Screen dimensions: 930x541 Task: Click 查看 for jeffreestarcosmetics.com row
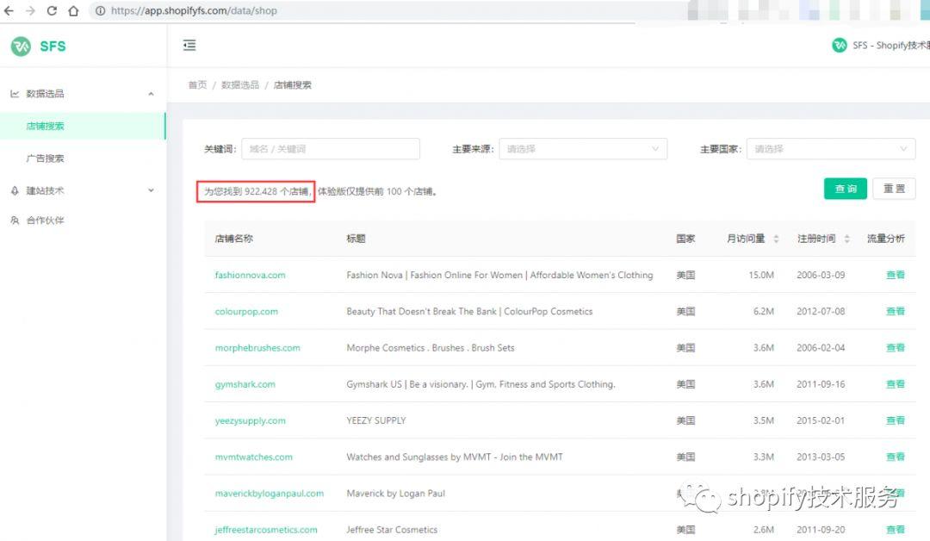(x=895, y=530)
